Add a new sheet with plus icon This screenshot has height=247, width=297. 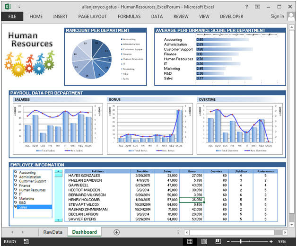[116, 232]
